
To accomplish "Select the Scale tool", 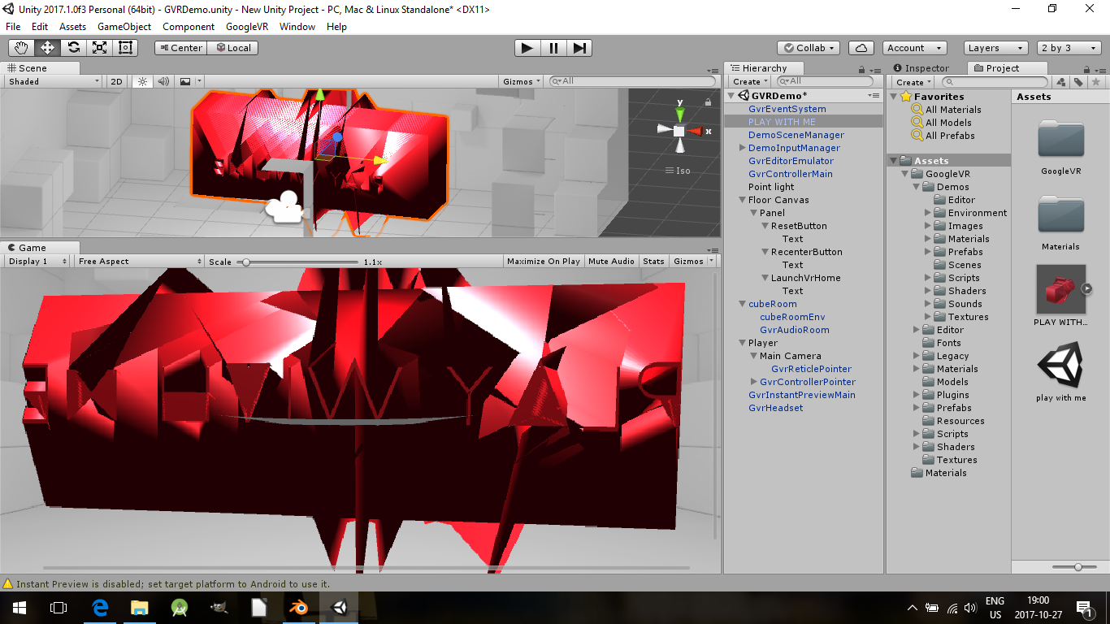I will [x=100, y=48].
